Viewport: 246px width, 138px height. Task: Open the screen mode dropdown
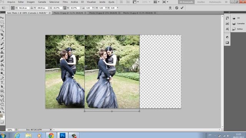click(165, 2)
